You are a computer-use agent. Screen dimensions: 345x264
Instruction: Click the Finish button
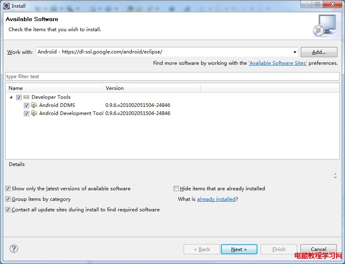click(x=279, y=249)
